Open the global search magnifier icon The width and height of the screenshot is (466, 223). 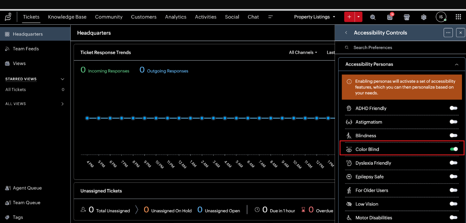(373, 17)
